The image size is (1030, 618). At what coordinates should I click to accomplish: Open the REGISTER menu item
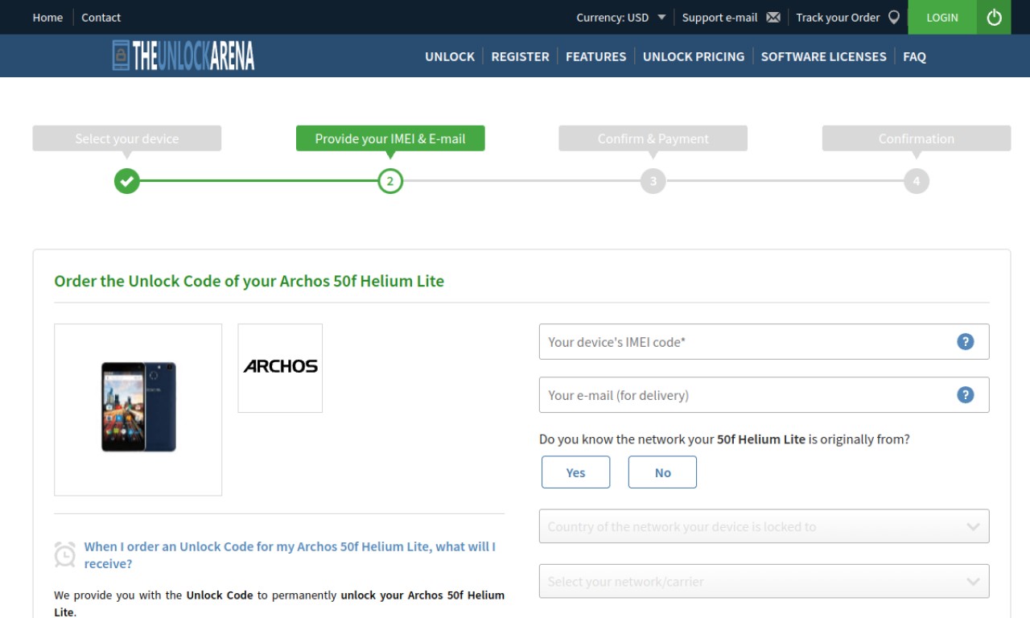pos(520,56)
